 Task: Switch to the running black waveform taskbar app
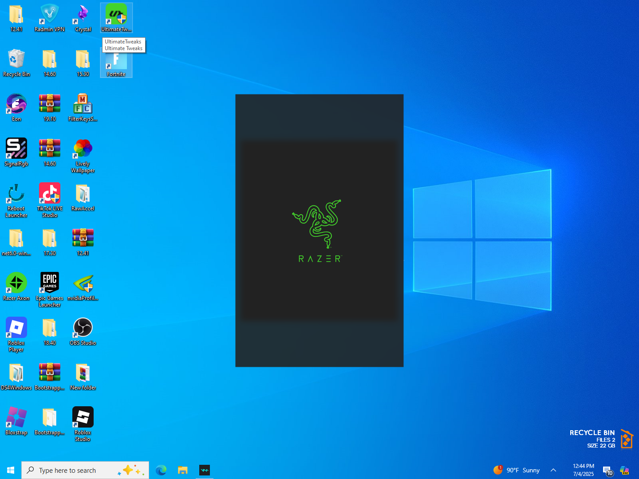point(205,470)
